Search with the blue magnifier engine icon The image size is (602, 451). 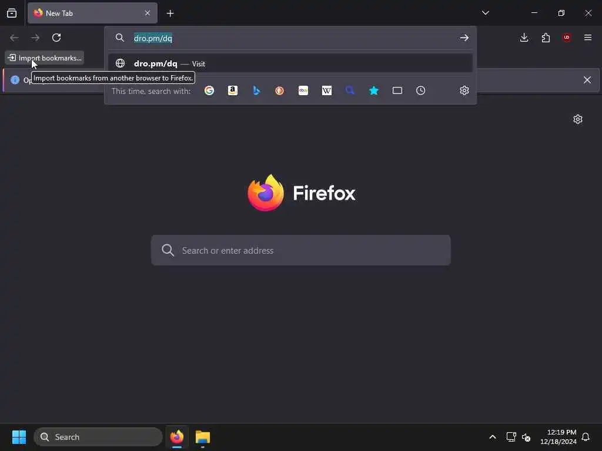point(350,90)
